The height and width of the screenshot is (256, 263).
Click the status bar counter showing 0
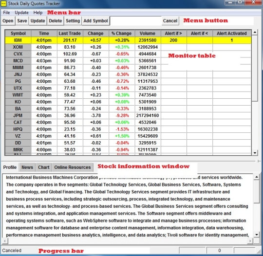[220, 251]
